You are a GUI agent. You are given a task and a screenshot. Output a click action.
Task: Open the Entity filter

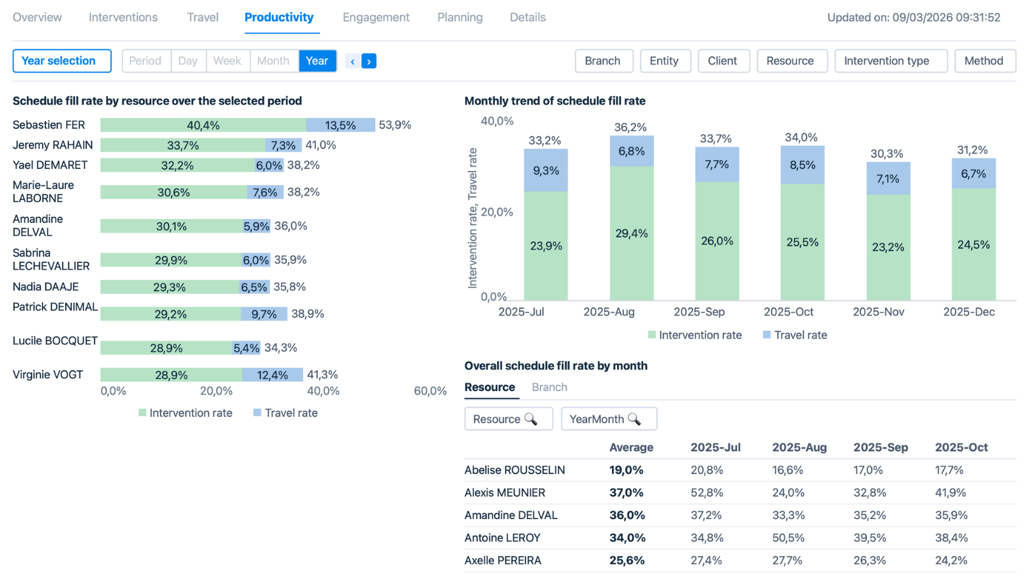tap(665, 61)
